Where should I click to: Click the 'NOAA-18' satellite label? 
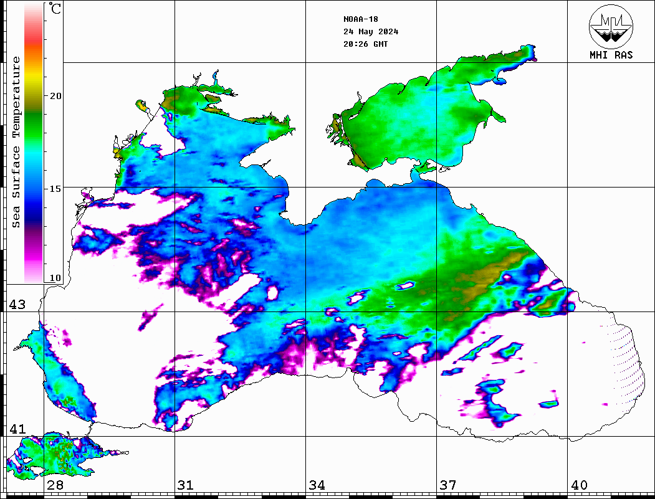361,19
